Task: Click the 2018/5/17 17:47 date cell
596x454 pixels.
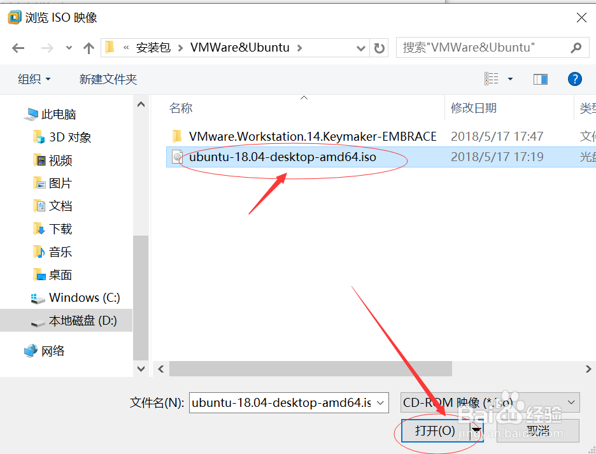Action: tap(497, 136)
